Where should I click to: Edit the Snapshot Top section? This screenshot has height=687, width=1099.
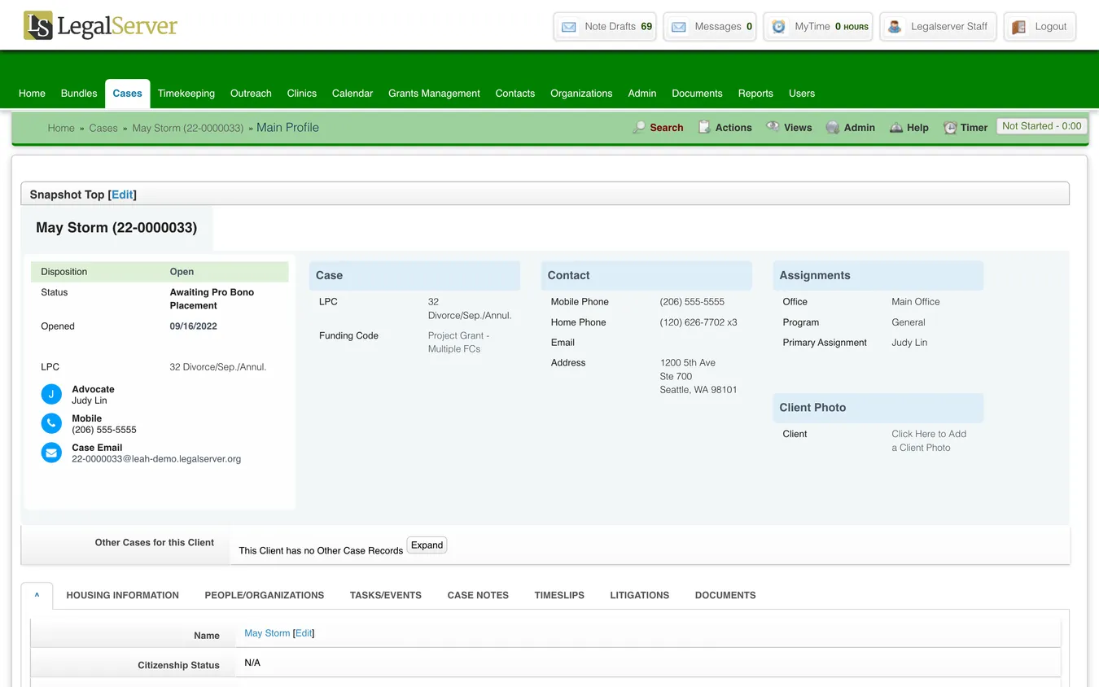[x=122, y=194]
